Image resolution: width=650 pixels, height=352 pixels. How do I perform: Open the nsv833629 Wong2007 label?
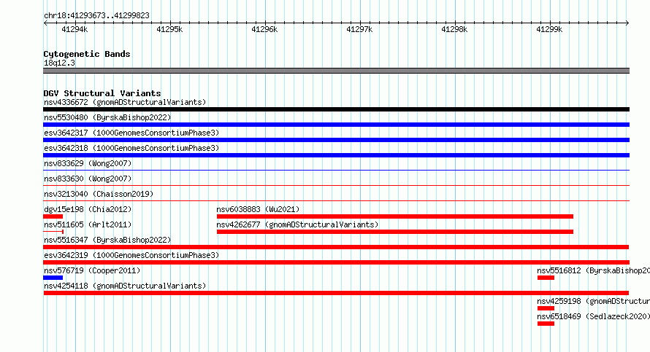click(x=88, y=163)
